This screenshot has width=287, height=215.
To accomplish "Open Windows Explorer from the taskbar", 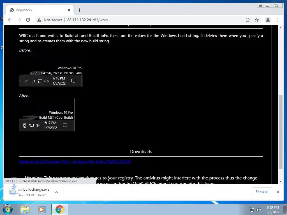I will [25, 209].
